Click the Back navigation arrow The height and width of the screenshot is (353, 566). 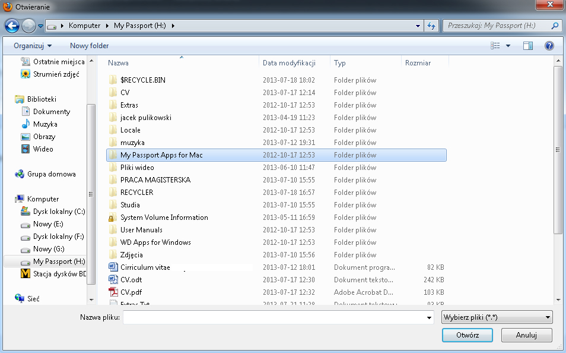click(x=12, y=26)
